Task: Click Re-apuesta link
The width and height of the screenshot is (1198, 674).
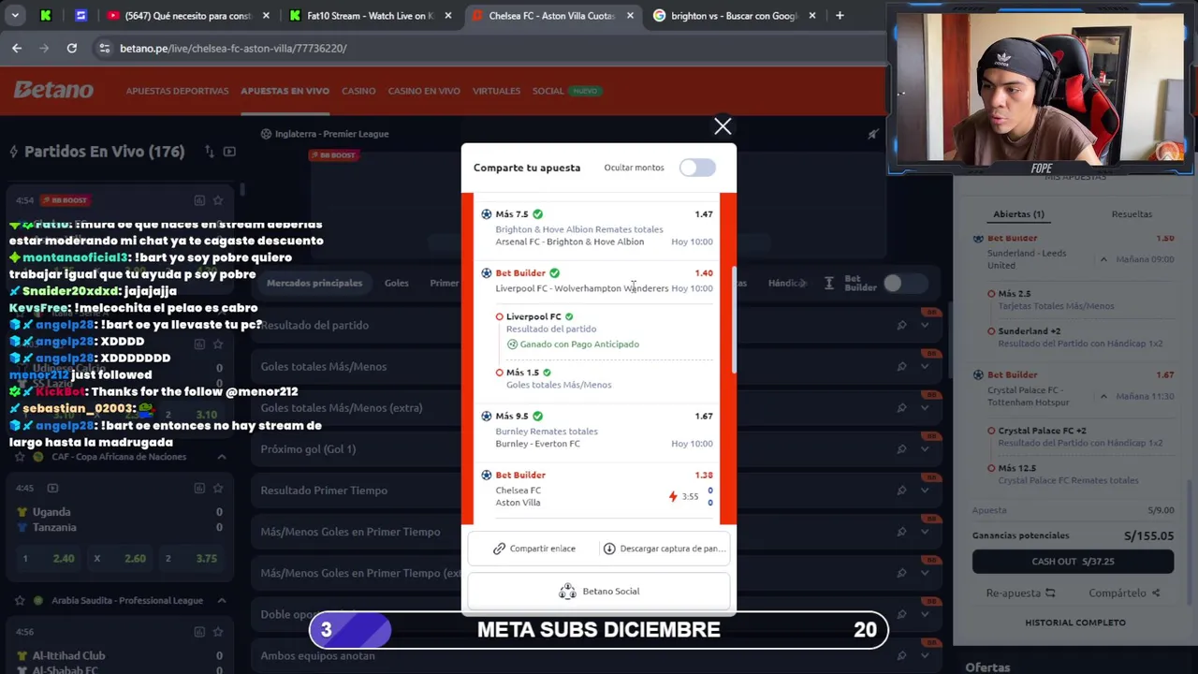Action: [x=1020, y=593]
